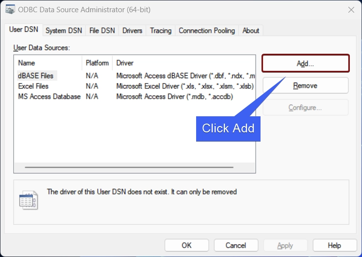Select the Excel Files data source
This screenshot has width=362, height=257.
pos(33,86)
